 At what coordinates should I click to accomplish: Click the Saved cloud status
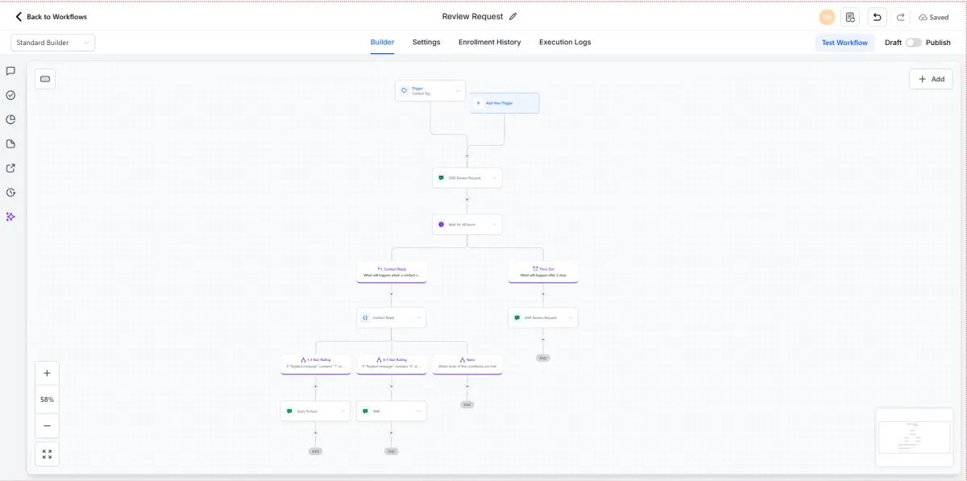(x=934, y=17)
